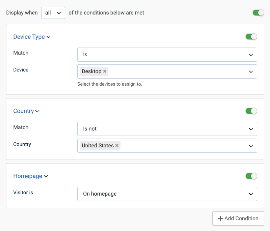Disable the Device Type condition toggle
This screenshot has height=231, width=270.
251,37
